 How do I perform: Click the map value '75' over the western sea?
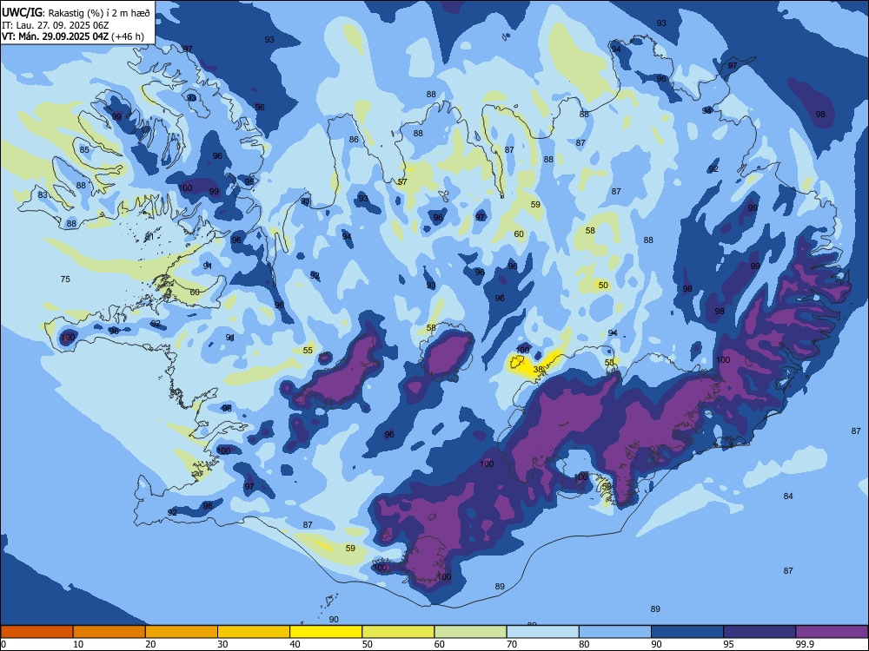coord(65,279)
